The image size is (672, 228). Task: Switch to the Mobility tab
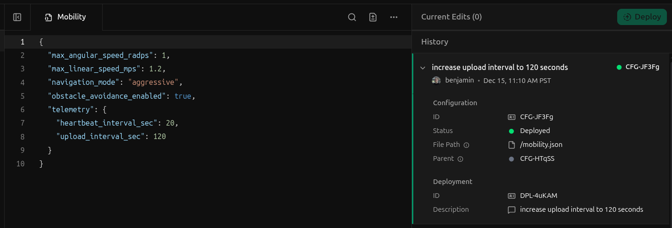[66, 17]
